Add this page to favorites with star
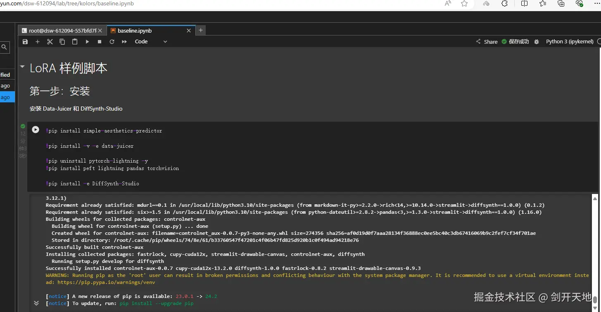This screenshot has width=601, height=312. coord(464,4)
